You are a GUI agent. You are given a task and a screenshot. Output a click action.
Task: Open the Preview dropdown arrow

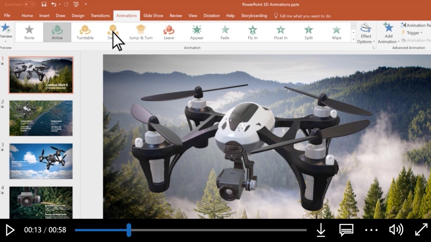click(6, 41)
